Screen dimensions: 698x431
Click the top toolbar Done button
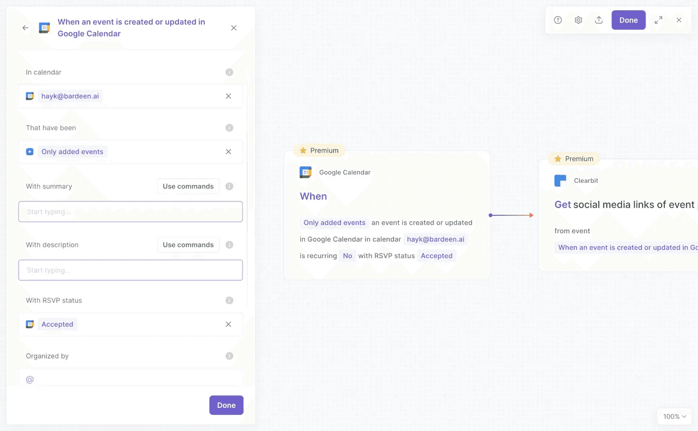(629, 20)
